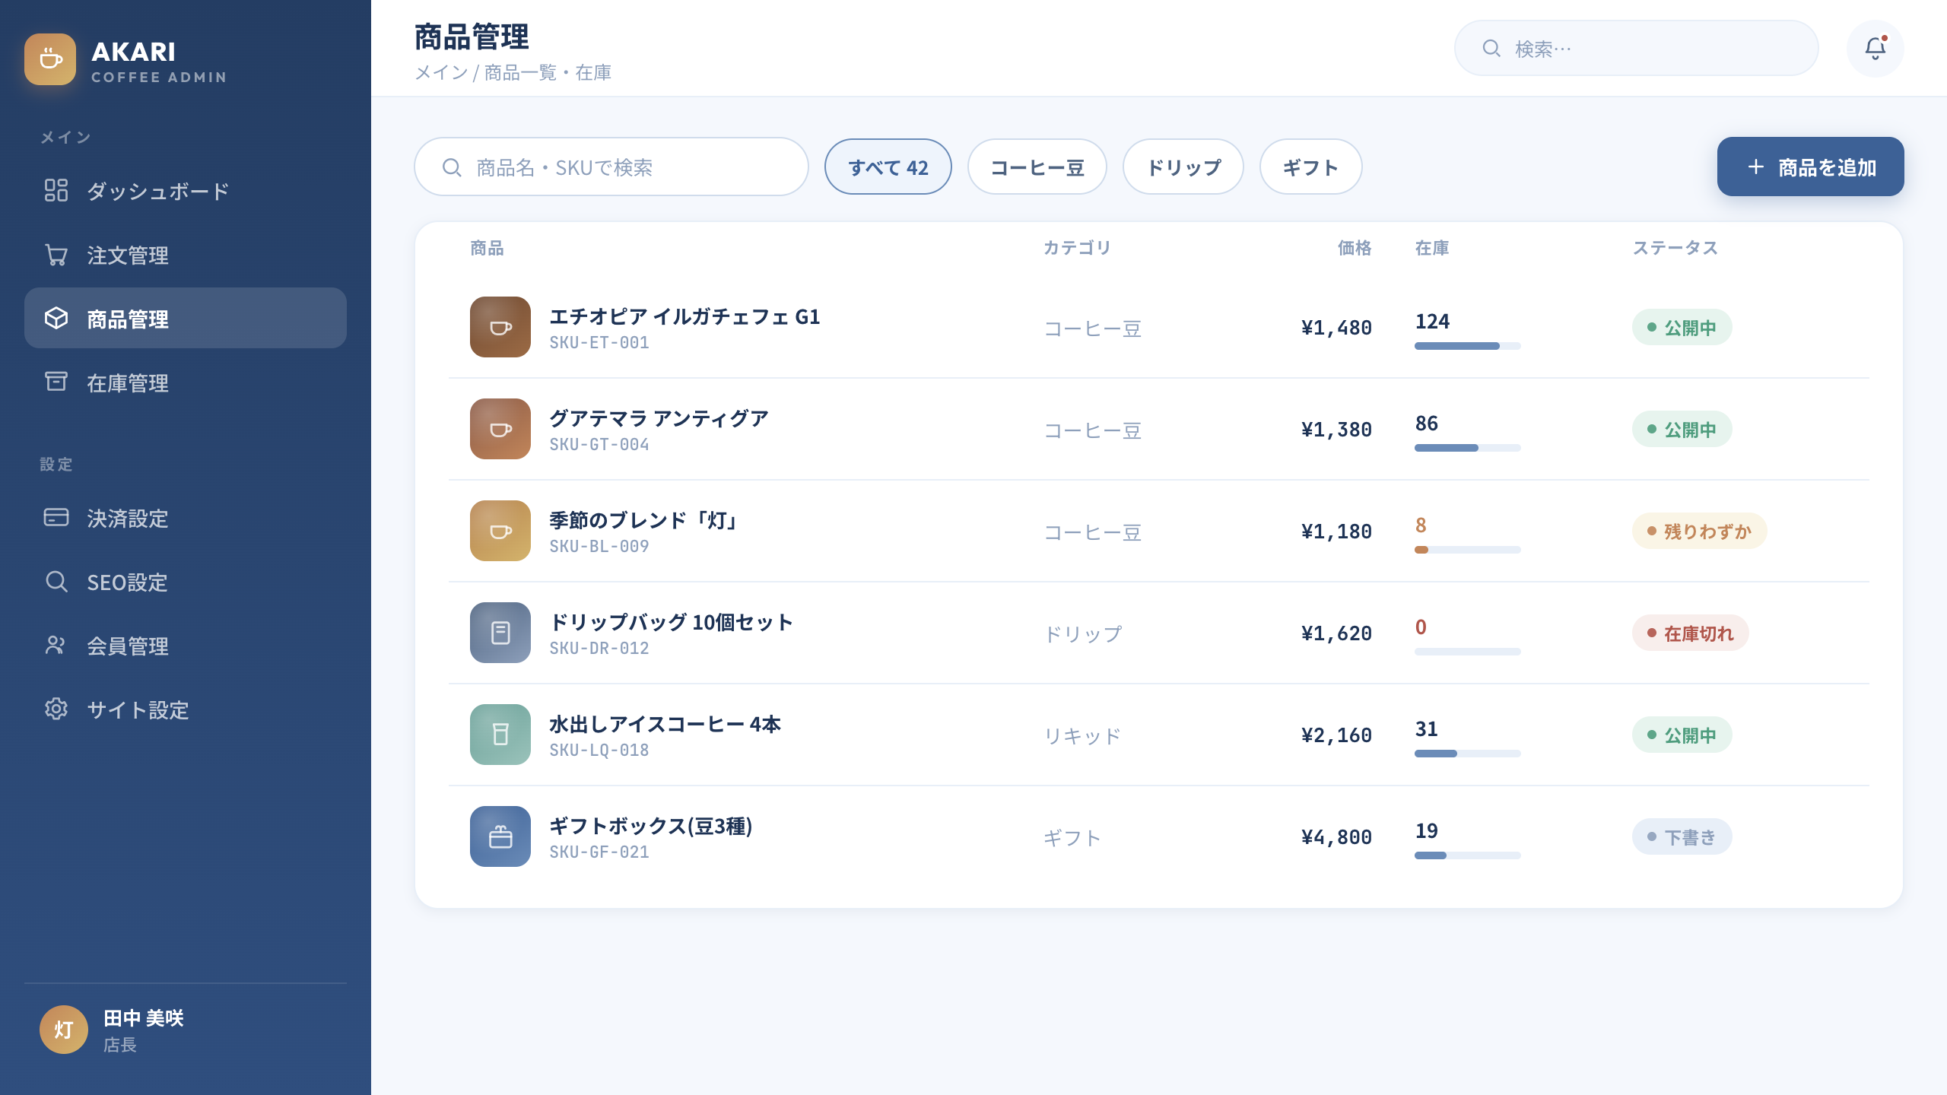The image size is (1947, 1095).
Task: Select the すべて 42 filter chip
Action: click(888, 167)
